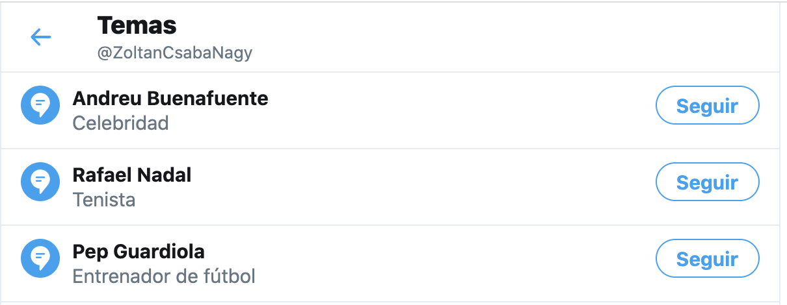
Task: Click the topic bubble icon beside Pep Guardiola
Action: (40, 259)
